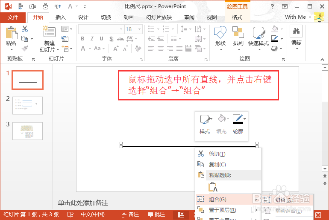This screenshot has width=329, height=220.
Task: Click the Increase font size icon
Action: [x=116, y=49]
